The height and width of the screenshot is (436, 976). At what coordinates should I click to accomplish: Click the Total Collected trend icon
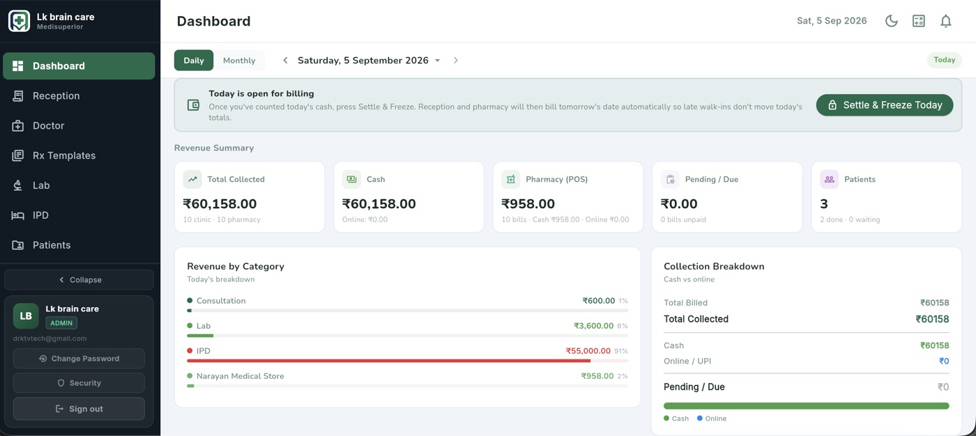pyautogui.click(x=192, y=179)
